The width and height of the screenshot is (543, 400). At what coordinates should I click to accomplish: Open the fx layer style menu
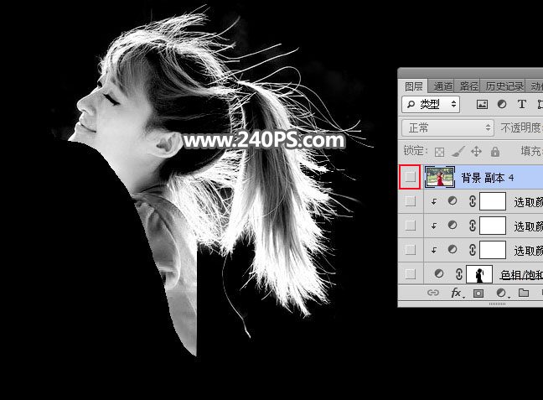pyautogui.click(x=457, y=293)
